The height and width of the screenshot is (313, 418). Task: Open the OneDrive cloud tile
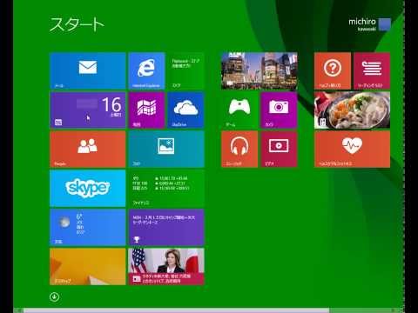pyautogui.click(x=186, y=110)
